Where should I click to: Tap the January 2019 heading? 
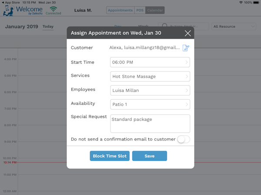(x=22, y=26)
